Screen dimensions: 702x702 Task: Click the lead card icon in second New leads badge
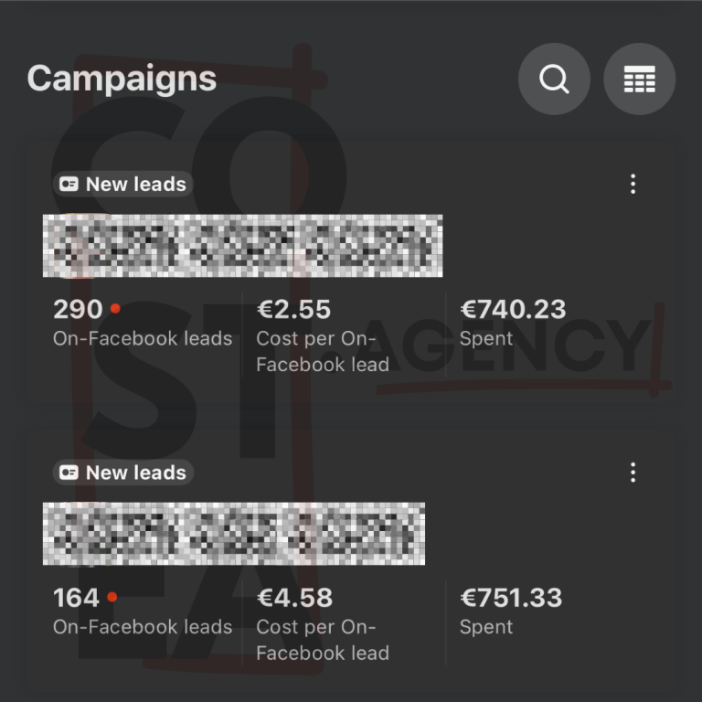[x=69, y=473]
